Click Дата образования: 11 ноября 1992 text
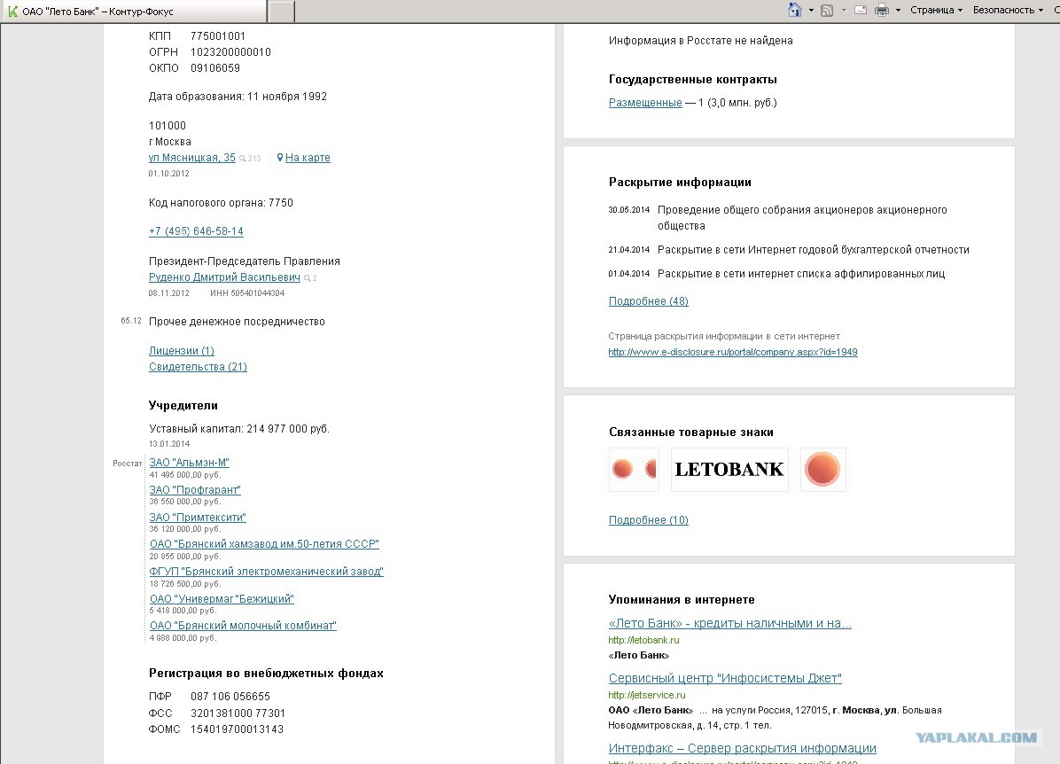1060x764 pixels. tap(238, 97)
